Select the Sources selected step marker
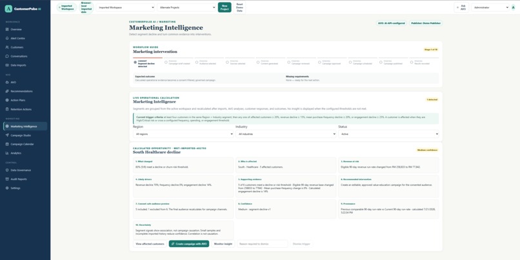The width and height of the screenshot is (520, 260). (x=227, y=62)
